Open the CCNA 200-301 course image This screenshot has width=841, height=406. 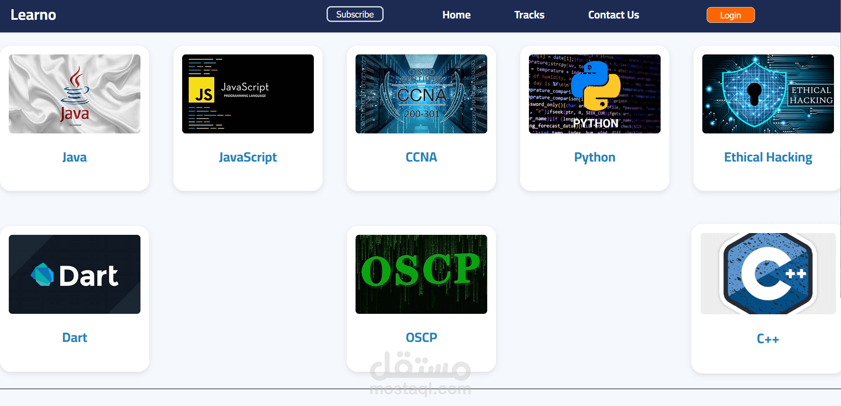(x=421, y=94)
